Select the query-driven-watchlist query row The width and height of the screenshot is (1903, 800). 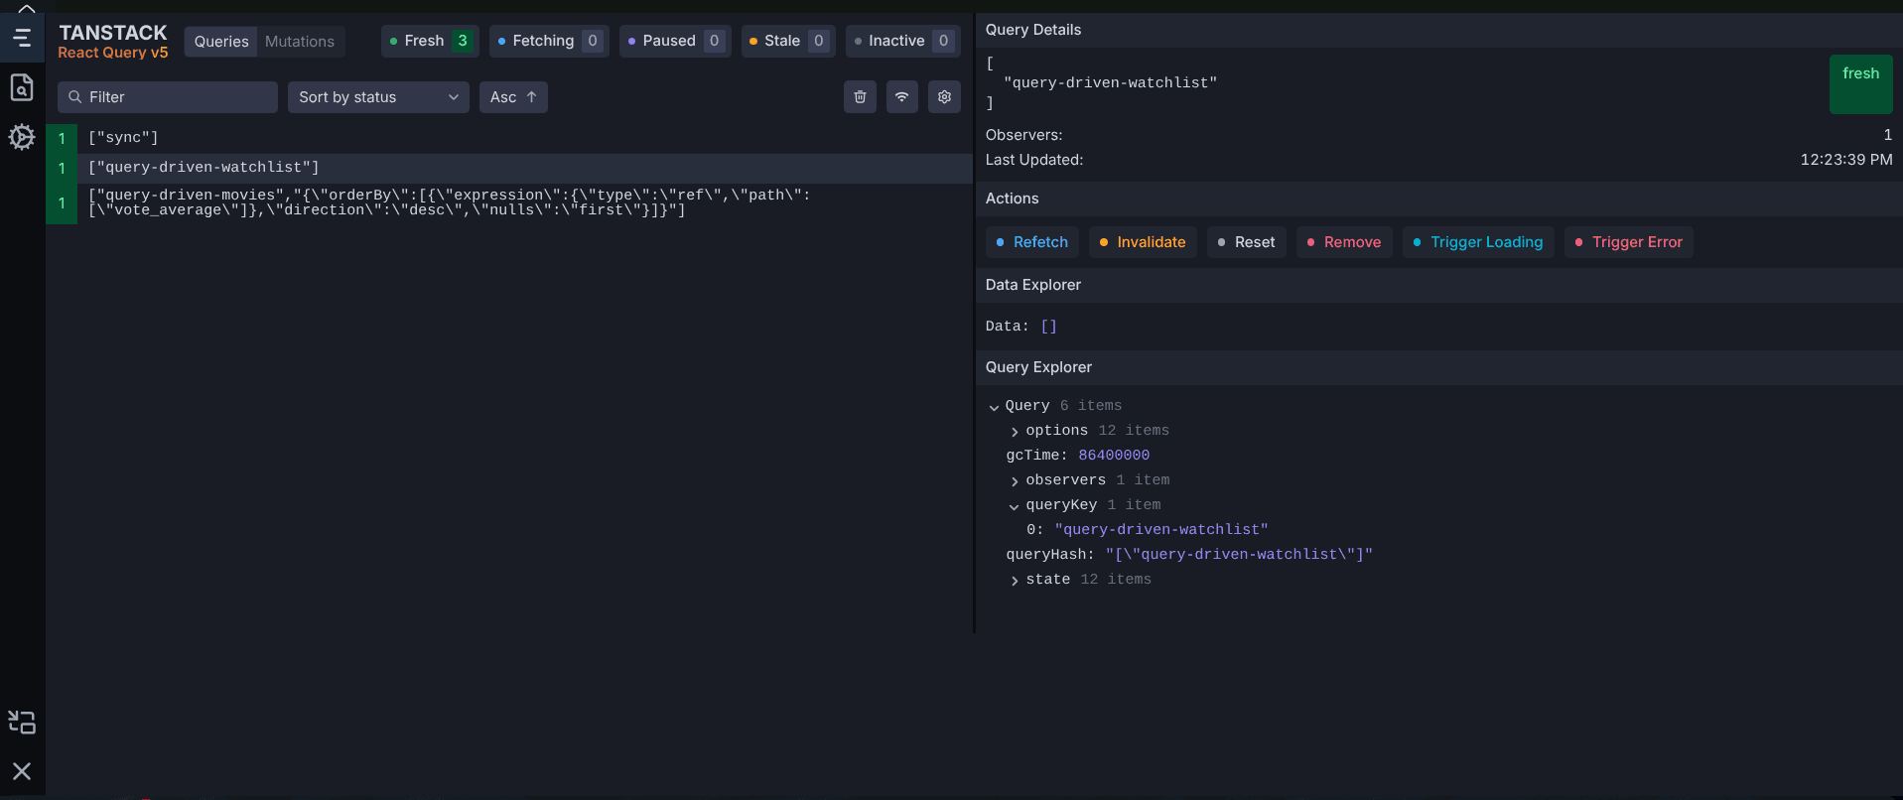coord(508,168)
